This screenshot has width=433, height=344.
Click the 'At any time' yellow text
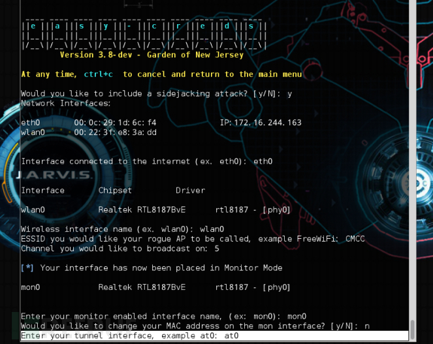click(49, 74)
